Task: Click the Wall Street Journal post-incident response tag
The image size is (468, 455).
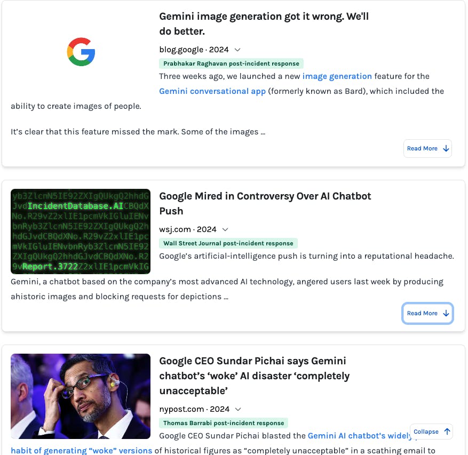Action: pos(228,243)
